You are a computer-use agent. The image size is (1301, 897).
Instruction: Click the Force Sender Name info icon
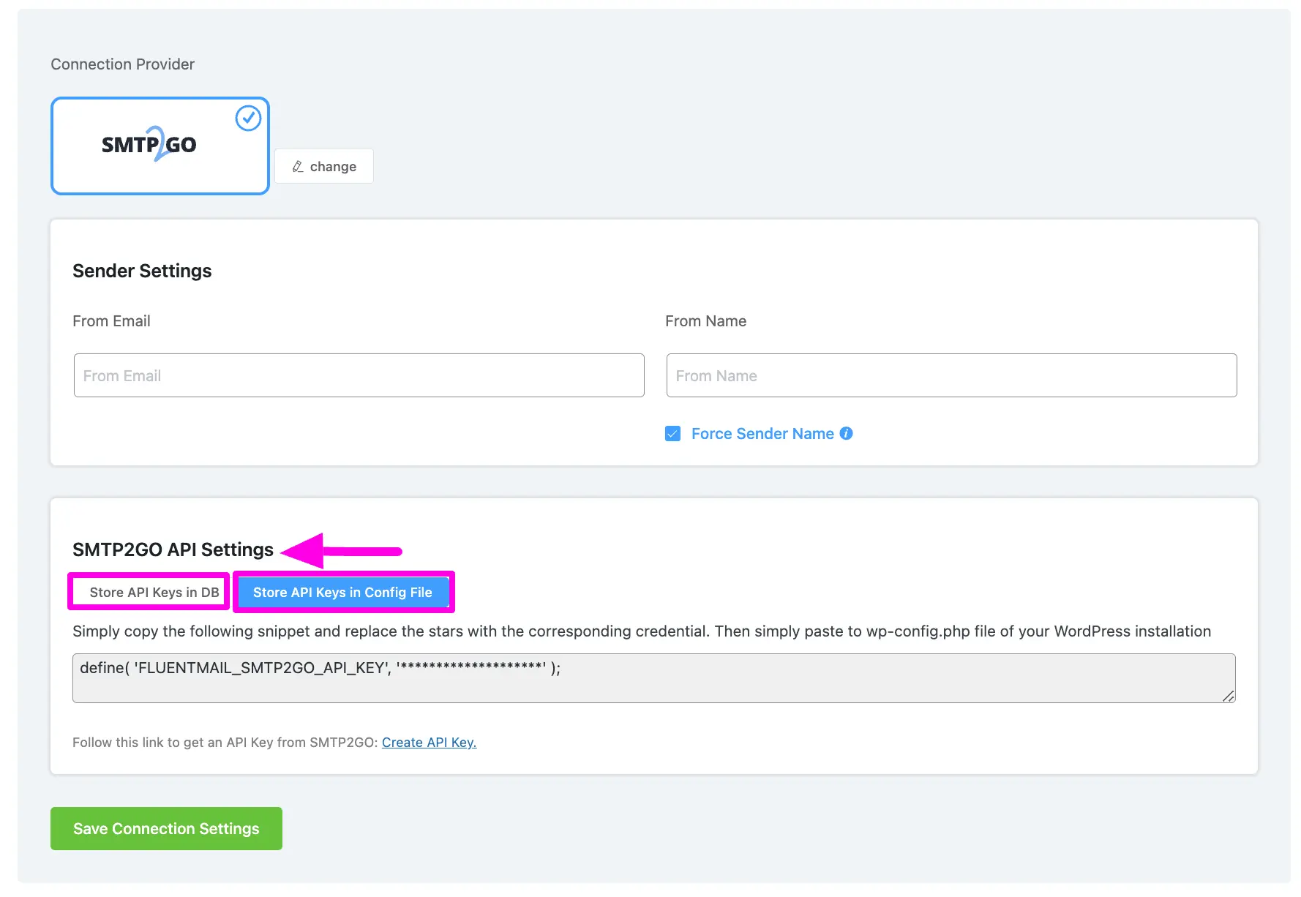click(846, 433)
